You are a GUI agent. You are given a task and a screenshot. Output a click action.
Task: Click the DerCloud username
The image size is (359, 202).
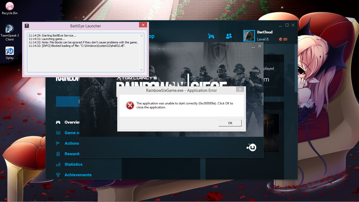coord(265,32)
